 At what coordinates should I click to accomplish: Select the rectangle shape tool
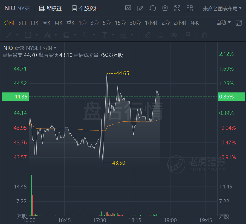(x=28, y=35)
